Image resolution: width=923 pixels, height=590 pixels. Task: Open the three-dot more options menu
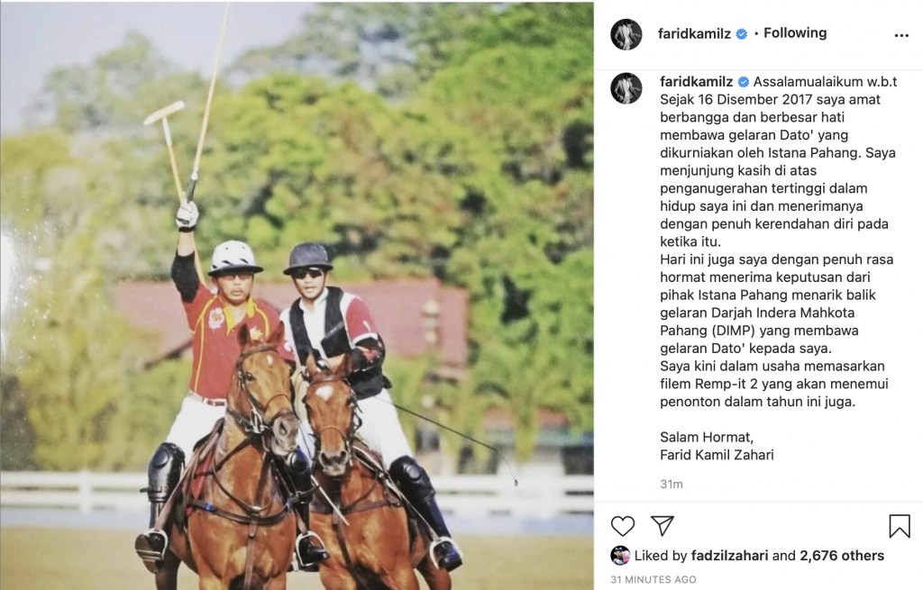coord(901,35)
